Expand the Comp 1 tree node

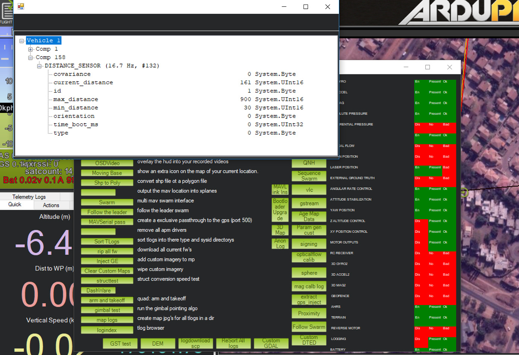(x=30, y=49)
